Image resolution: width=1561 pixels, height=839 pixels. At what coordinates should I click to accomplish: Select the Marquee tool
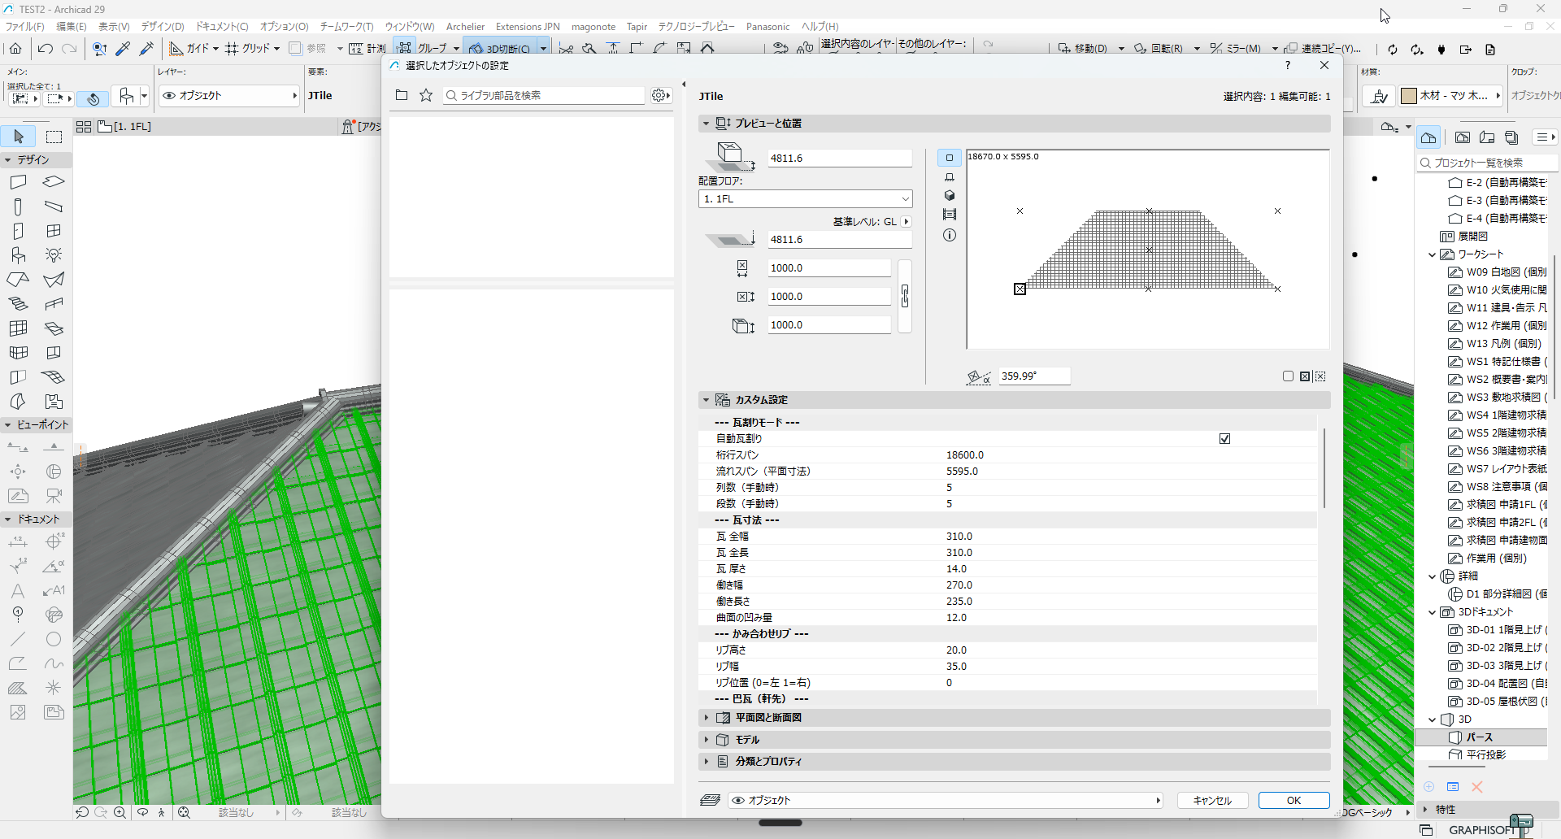(x=54, y=137)
